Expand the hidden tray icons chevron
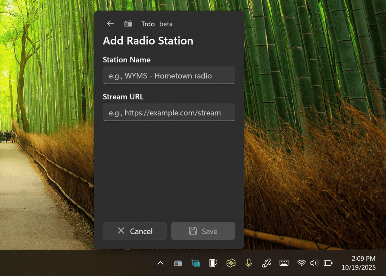 160,263
